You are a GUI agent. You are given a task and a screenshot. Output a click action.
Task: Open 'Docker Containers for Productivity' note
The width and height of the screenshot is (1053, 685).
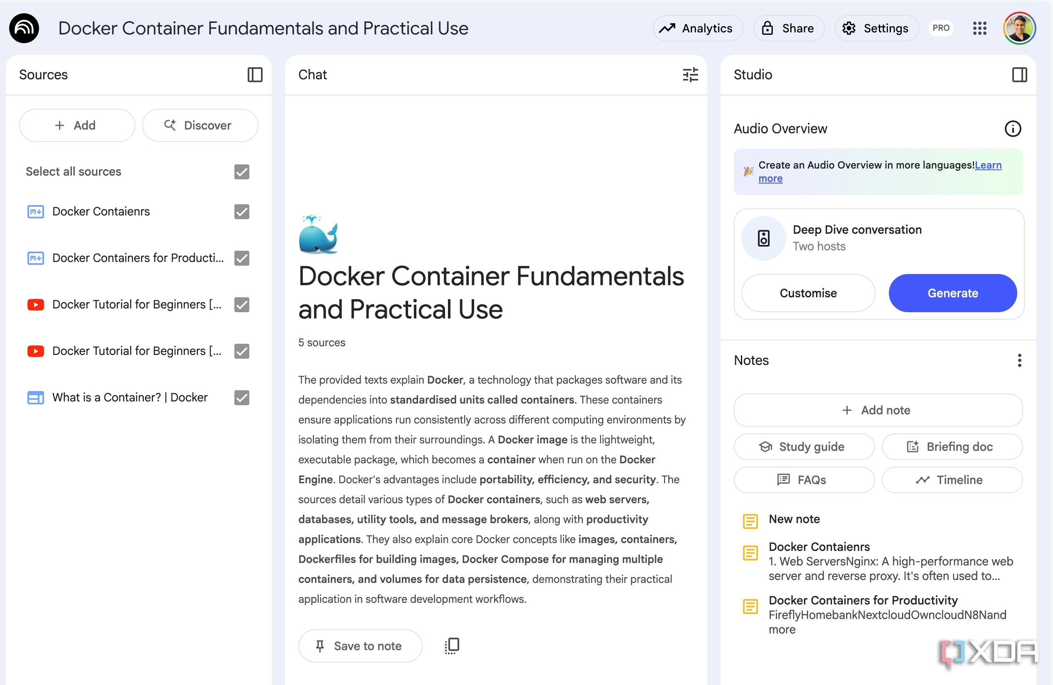click(x=878, y=614)
